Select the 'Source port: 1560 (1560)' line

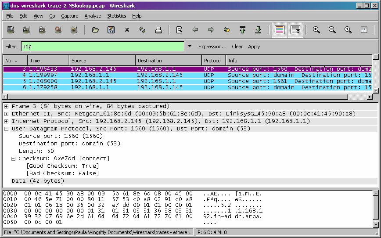61,136
